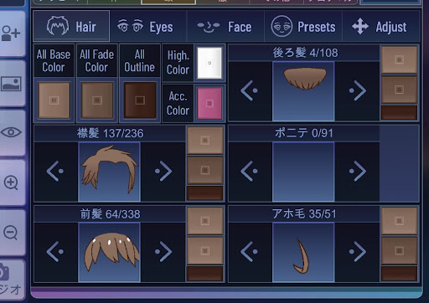Click middle fade color swatch of 後ろ髪
Image resolution: width=429 pixels, height=303 pixels.
(x=399, y=90)
